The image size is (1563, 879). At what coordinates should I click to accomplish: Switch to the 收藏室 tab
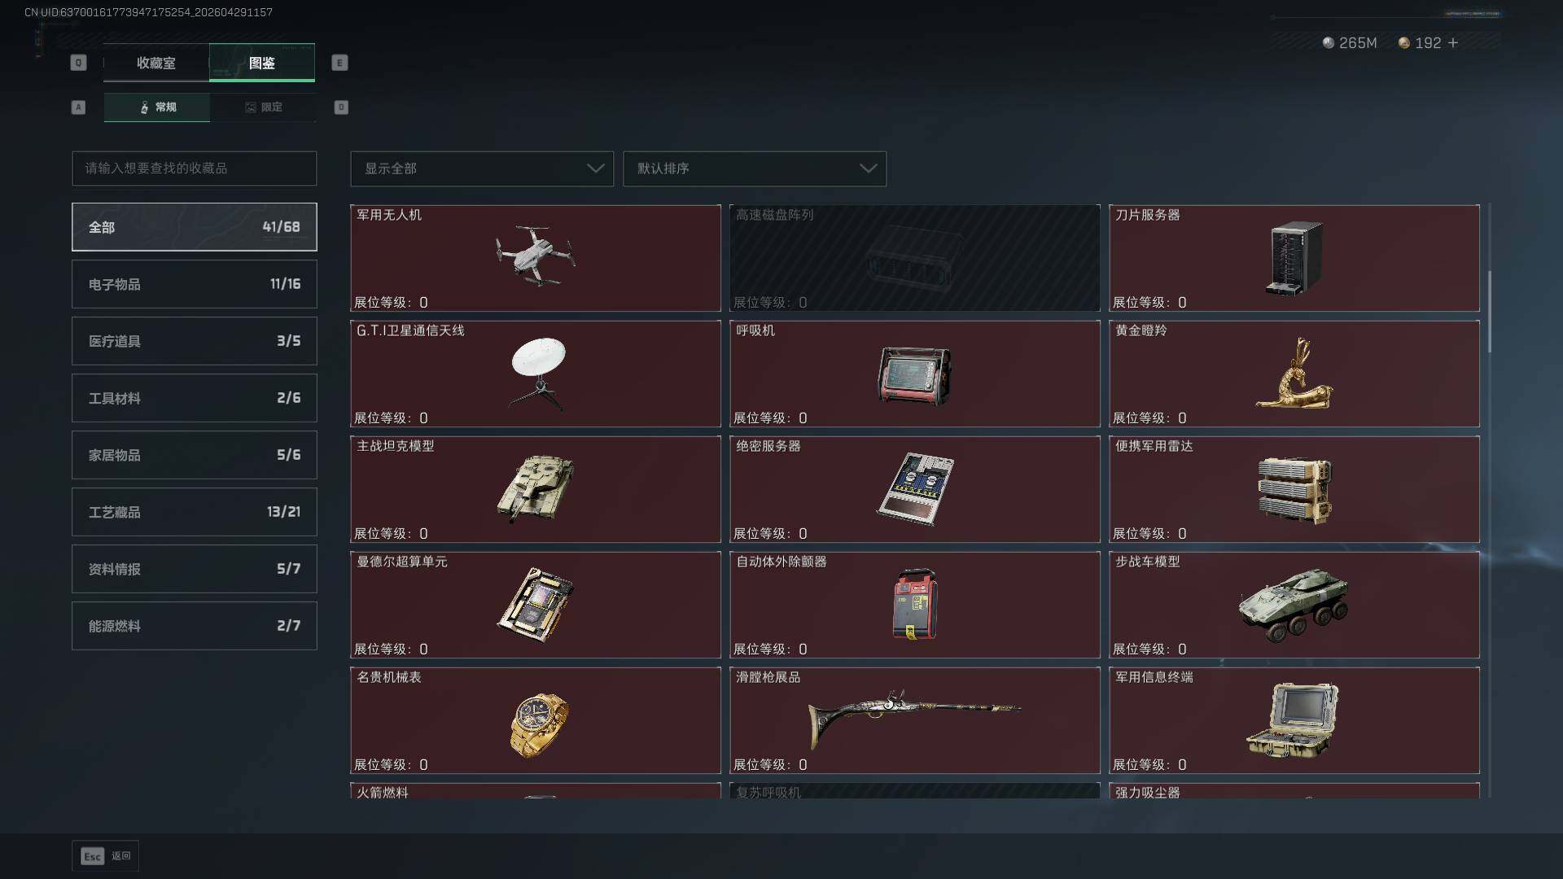156,63
